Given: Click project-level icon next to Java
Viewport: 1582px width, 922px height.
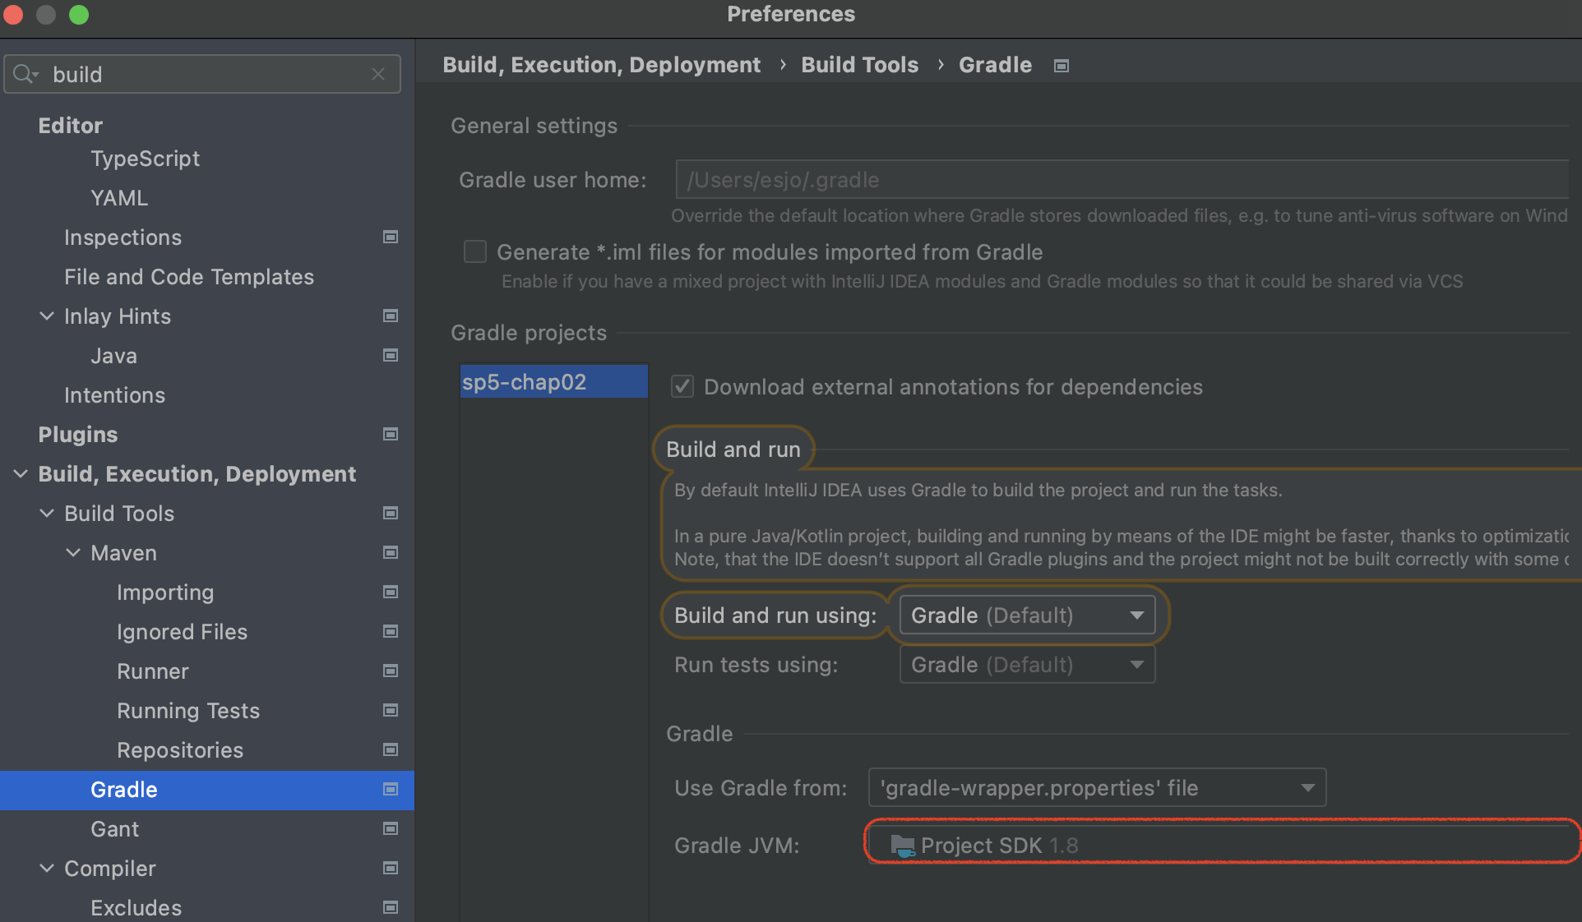Looking at the screenshot, I should coord(391,355).
